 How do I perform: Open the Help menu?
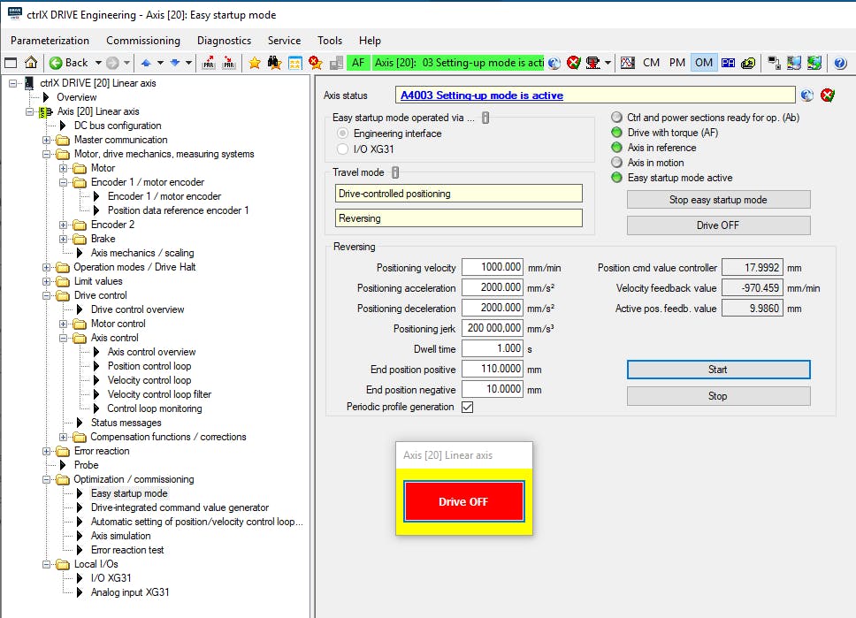click(370, 41)
